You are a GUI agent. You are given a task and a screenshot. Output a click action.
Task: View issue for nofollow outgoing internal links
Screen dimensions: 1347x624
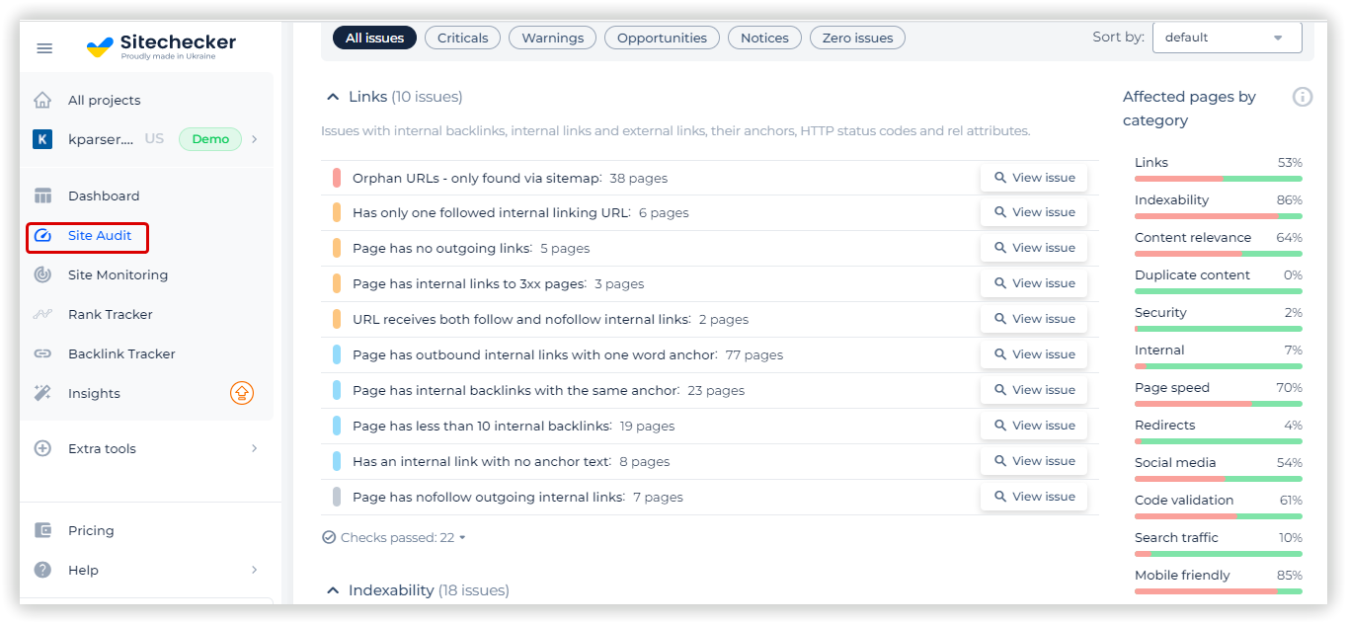[1034, 497]
